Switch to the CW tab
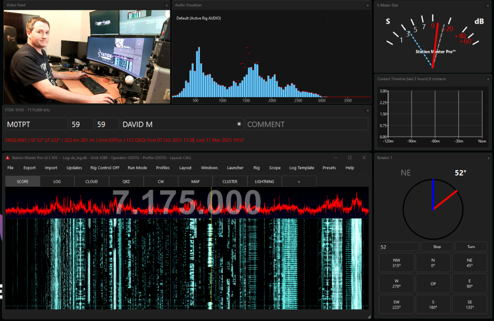494x321 pixels. coord(161,182)
